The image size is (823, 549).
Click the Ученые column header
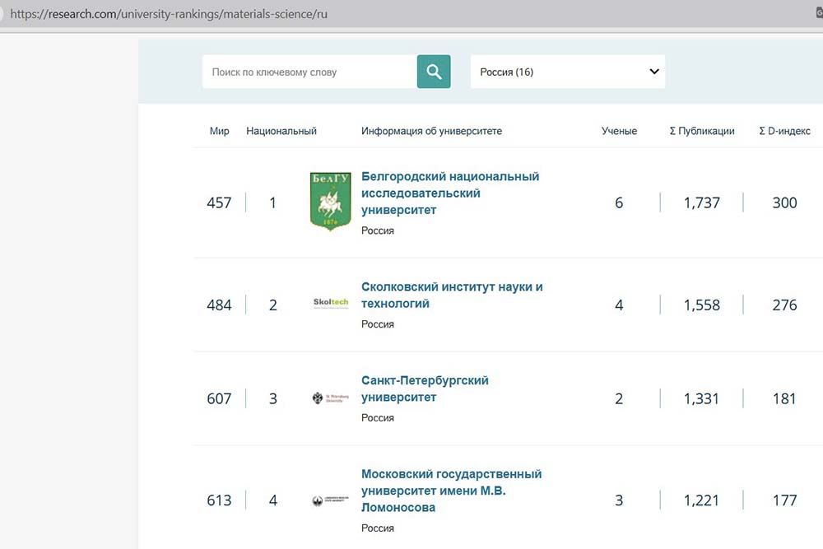[x=619, y=131]
